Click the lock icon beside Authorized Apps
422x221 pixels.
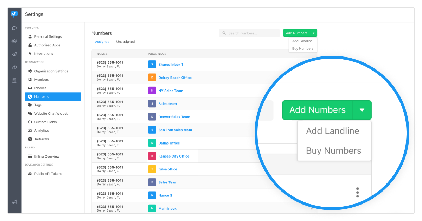click(x=30, y=45)
